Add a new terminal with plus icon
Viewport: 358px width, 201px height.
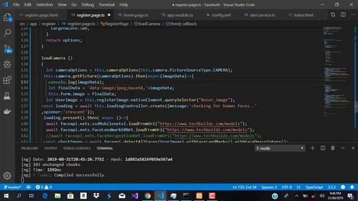click(x=312, y=148)
